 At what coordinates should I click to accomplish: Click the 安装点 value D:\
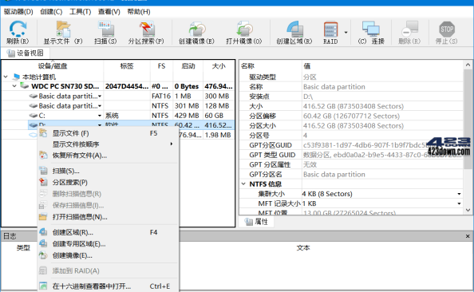308,97
